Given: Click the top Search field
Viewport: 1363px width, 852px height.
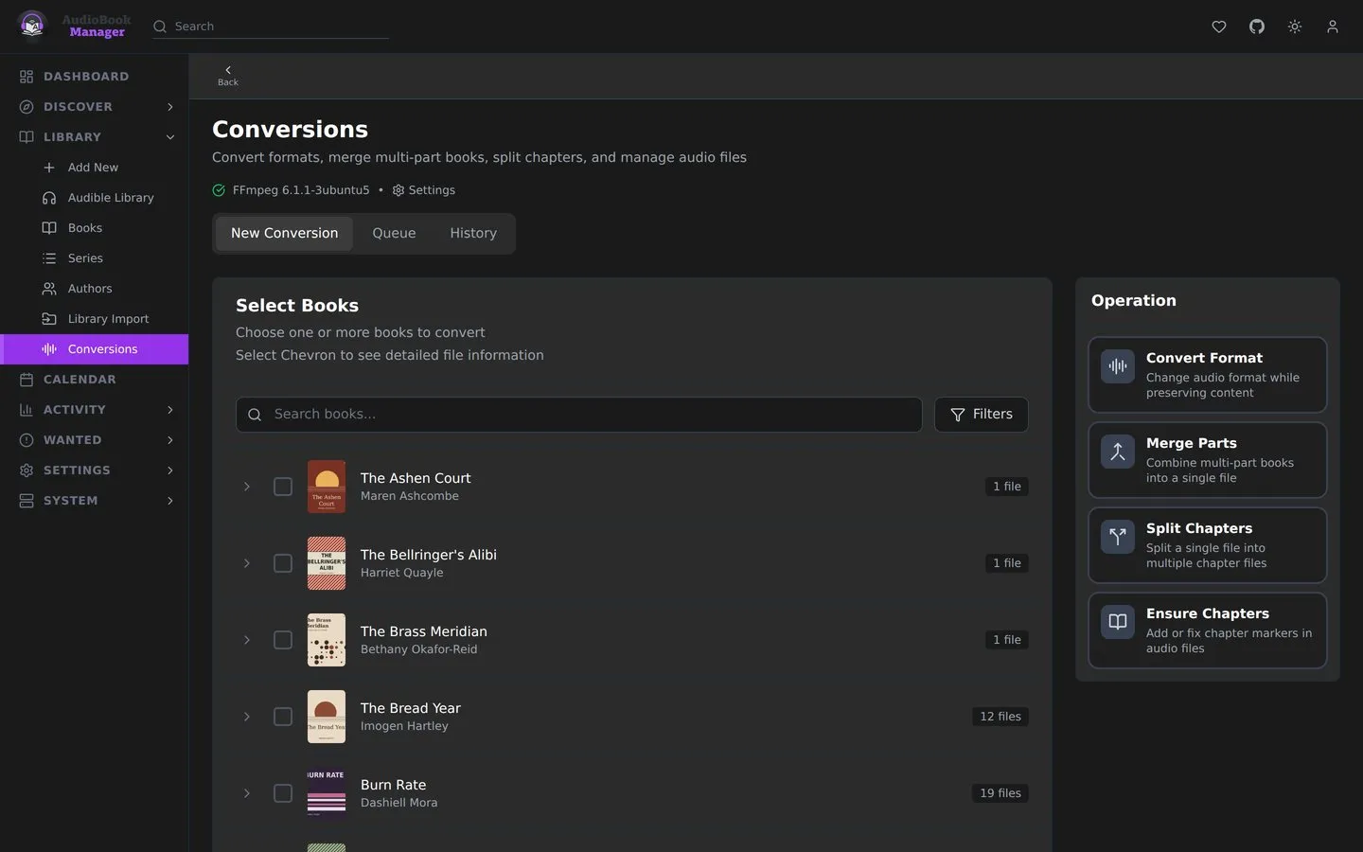Looking at the screenshot, I should [271, 27].
